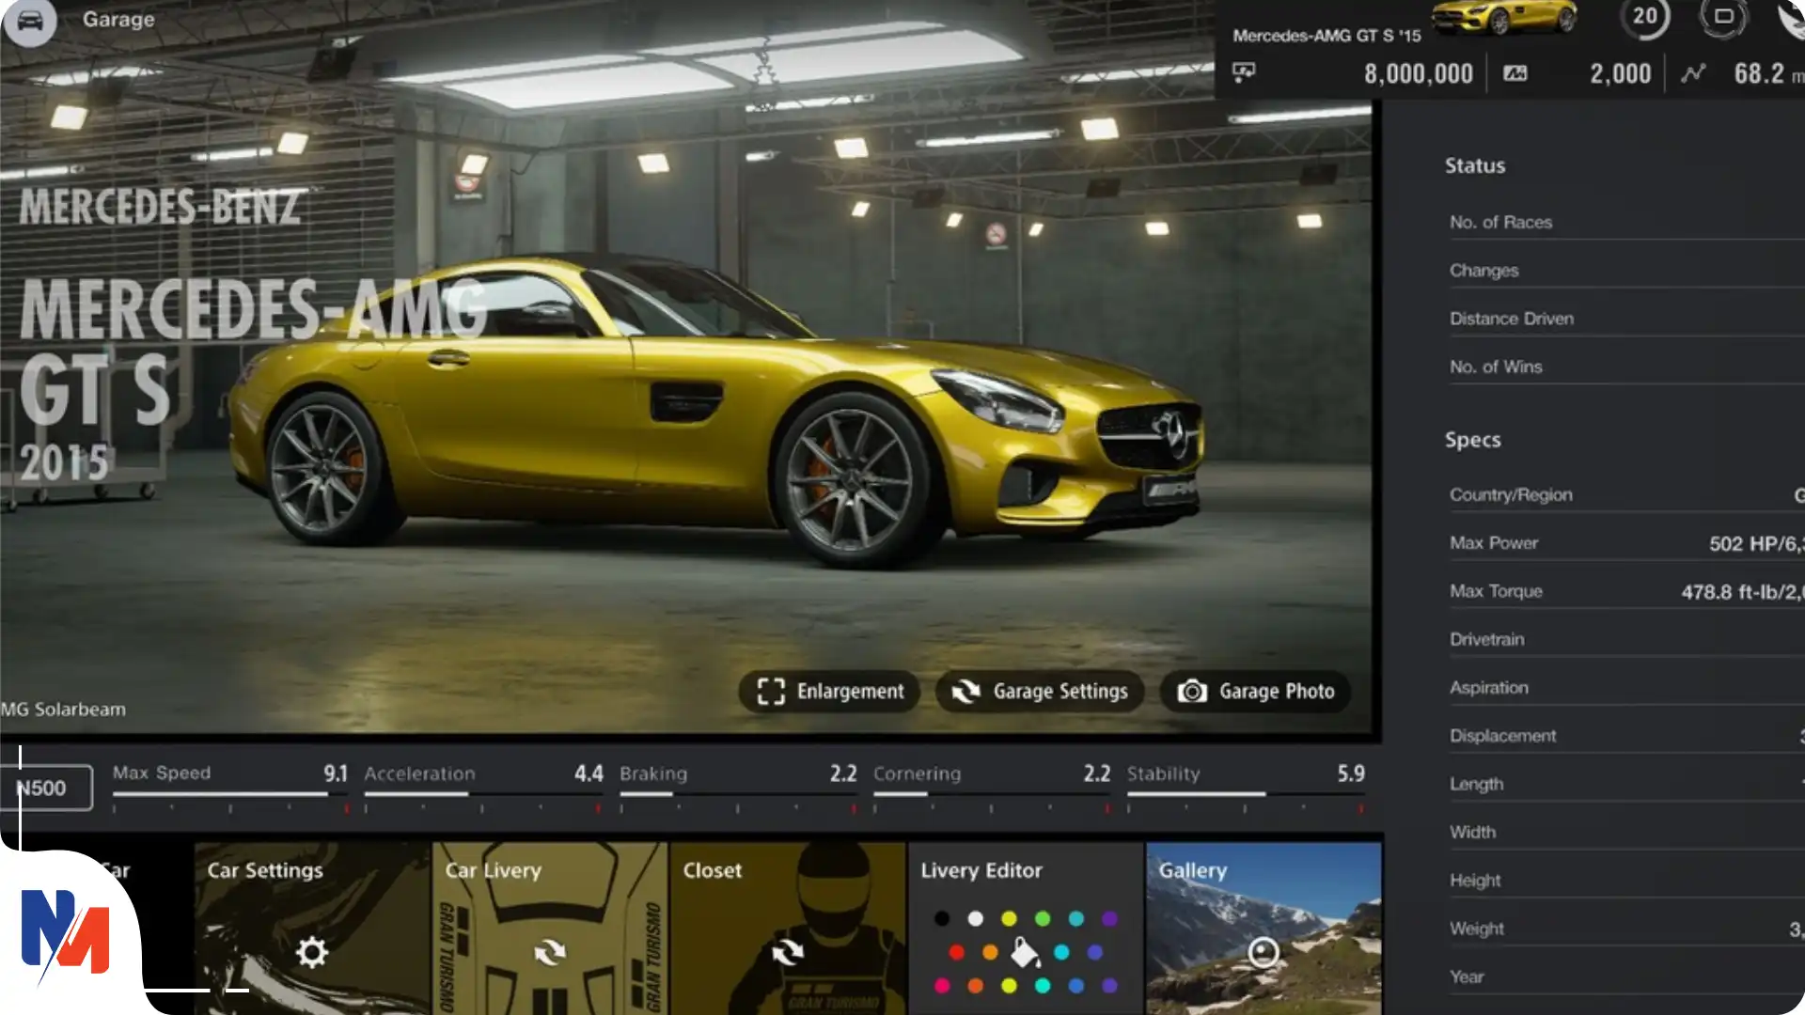Take a Garage Photo
Viewport: 1805px width, 1015px height.
[1256, 692]
